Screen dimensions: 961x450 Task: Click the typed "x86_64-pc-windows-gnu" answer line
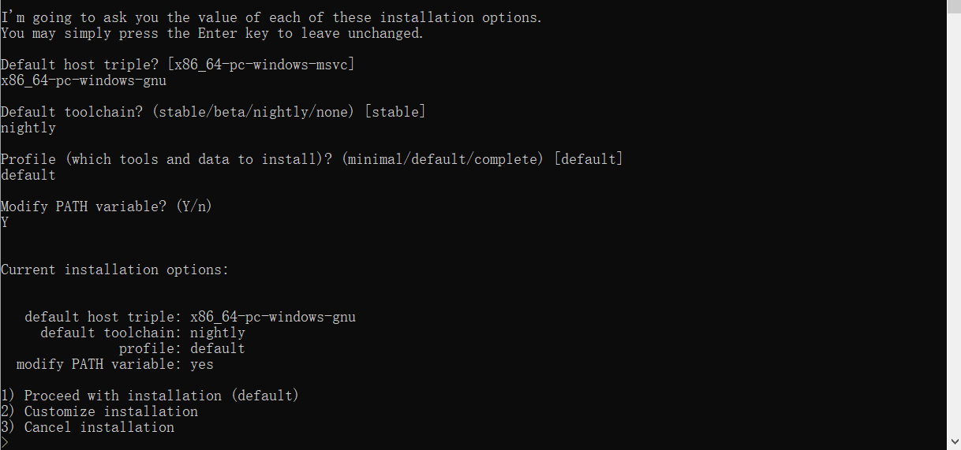(84, 80)
